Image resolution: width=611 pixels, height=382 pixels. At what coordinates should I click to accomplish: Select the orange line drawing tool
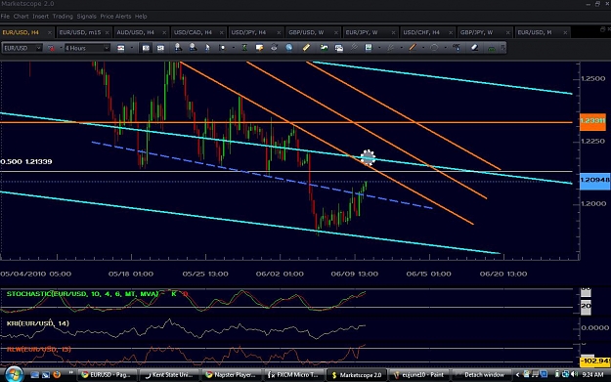click(x=413, y=48)
